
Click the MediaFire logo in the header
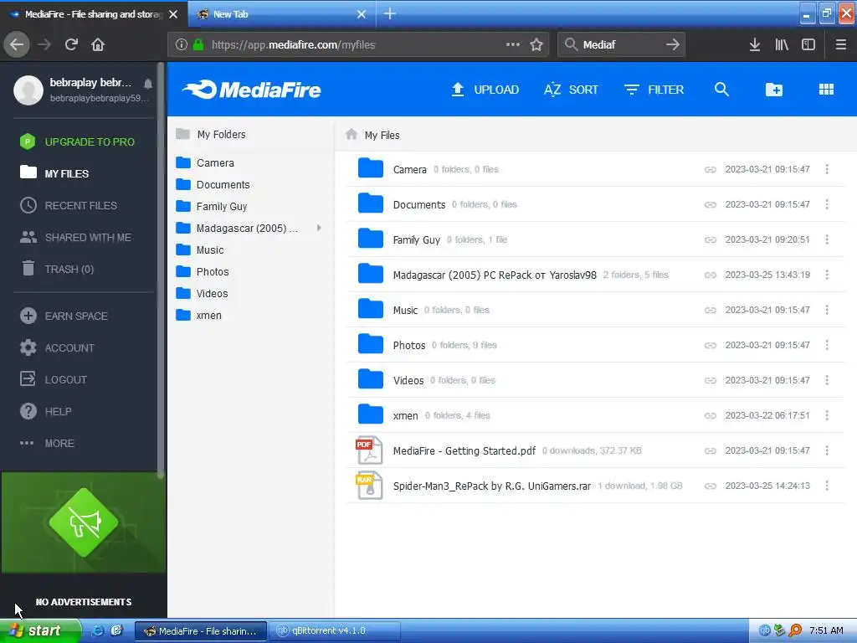click(x=251, y=90)
